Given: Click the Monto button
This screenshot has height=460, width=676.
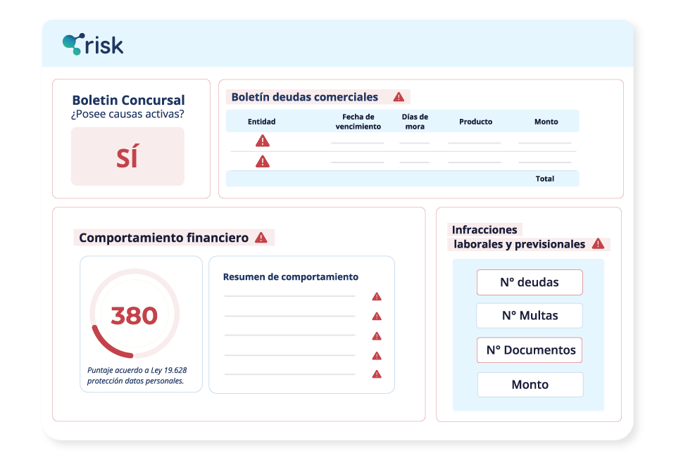Looking at the screenshot, I should (x=529, y=384).
